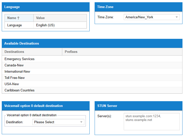The width and height of the screenshot is (186, 137).
Task: Edit the English (US) language value
Action: (x=45, y=25)
